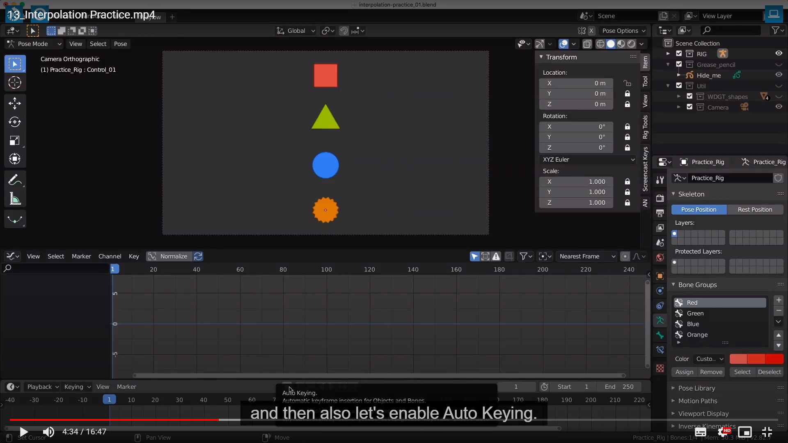
Task: Select the Rotate tool in the toolbar
Action: [x=15, y=122]
